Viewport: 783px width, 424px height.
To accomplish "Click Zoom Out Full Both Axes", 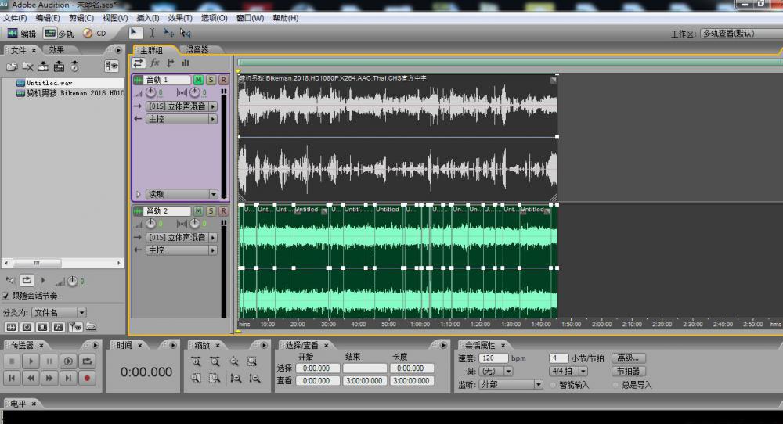I will click(233, 361).
